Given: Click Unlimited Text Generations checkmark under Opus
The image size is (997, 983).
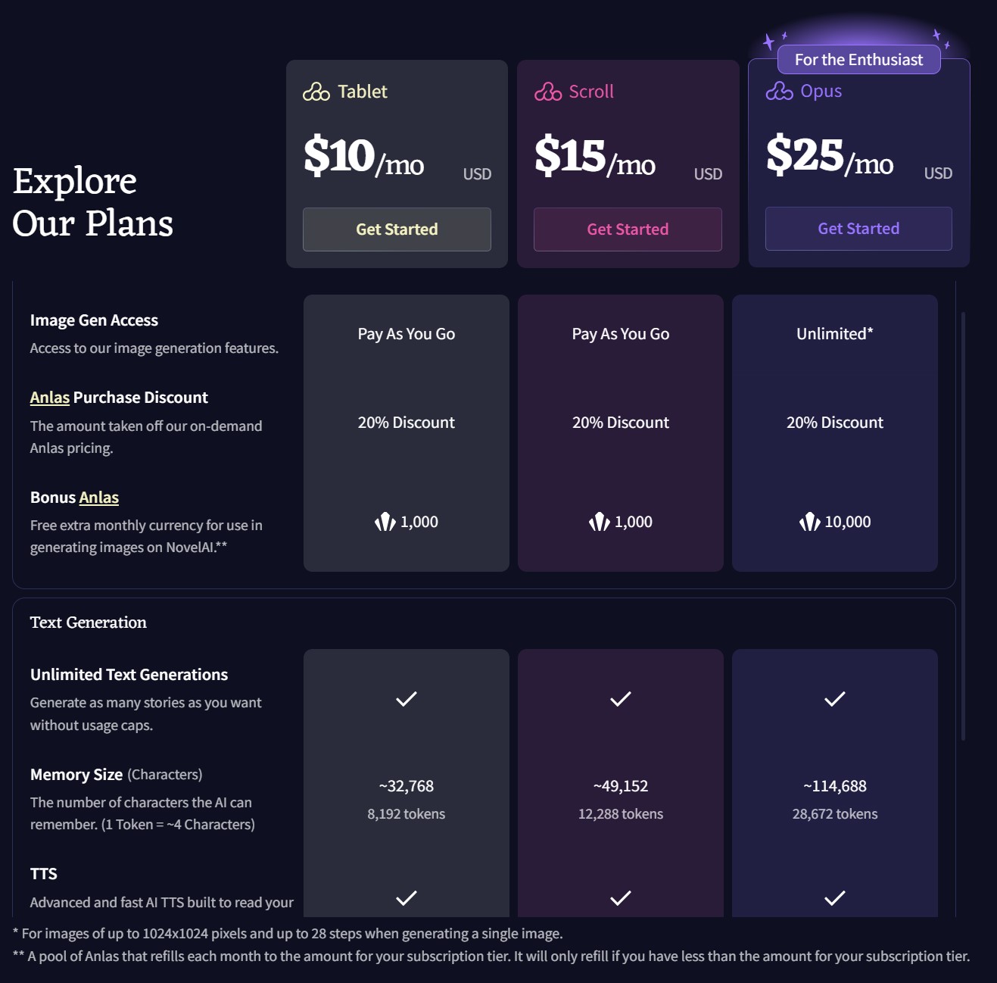Looking at the screenshot, I should [834, 699].
